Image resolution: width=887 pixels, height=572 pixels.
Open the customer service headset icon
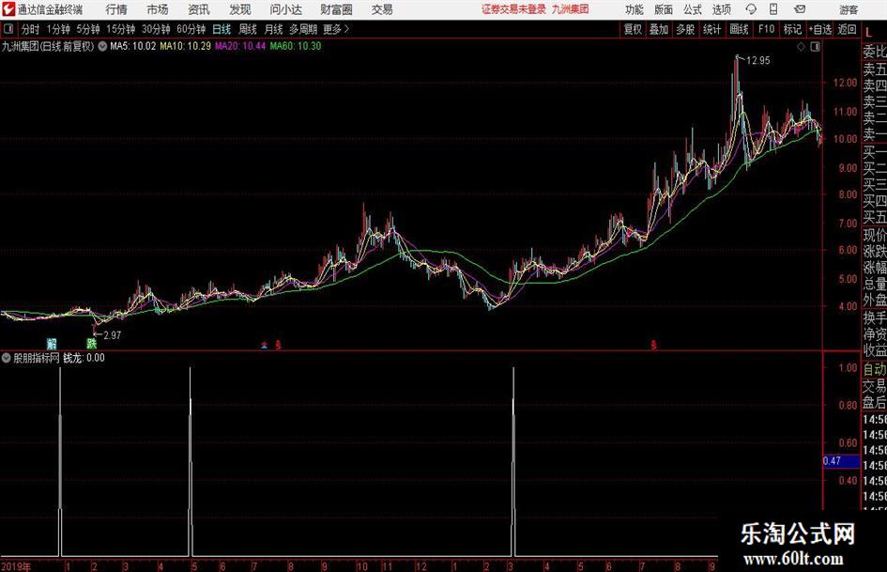pos(751,9)
